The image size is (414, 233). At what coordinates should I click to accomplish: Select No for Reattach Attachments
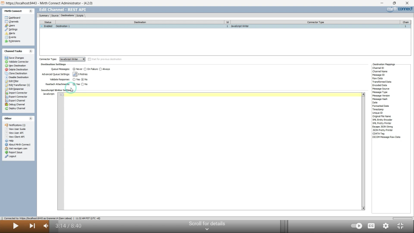82,84
